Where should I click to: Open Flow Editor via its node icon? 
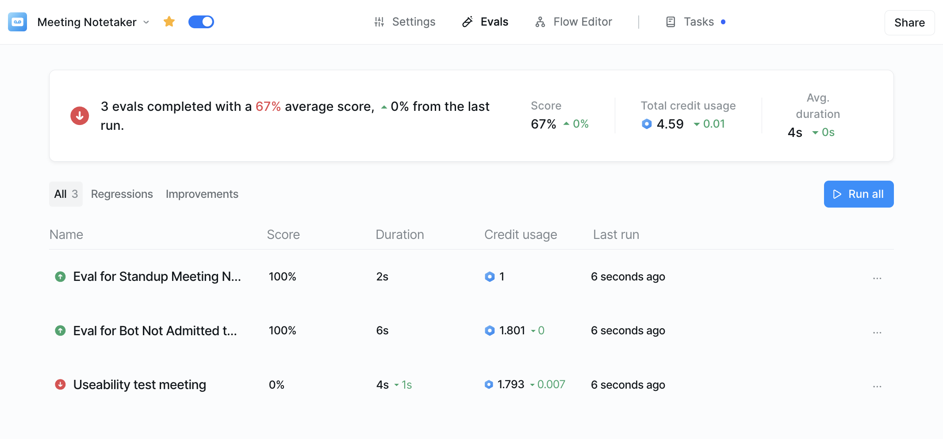[540, 22]
